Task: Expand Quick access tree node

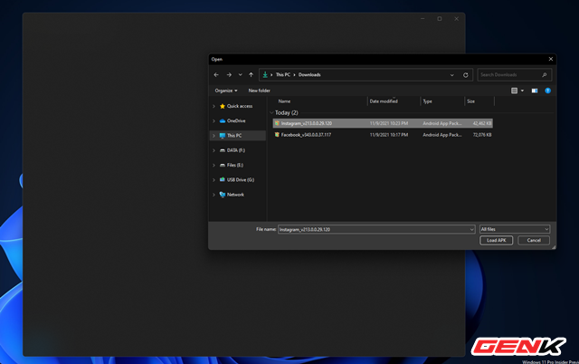Action: click(214, 106)
